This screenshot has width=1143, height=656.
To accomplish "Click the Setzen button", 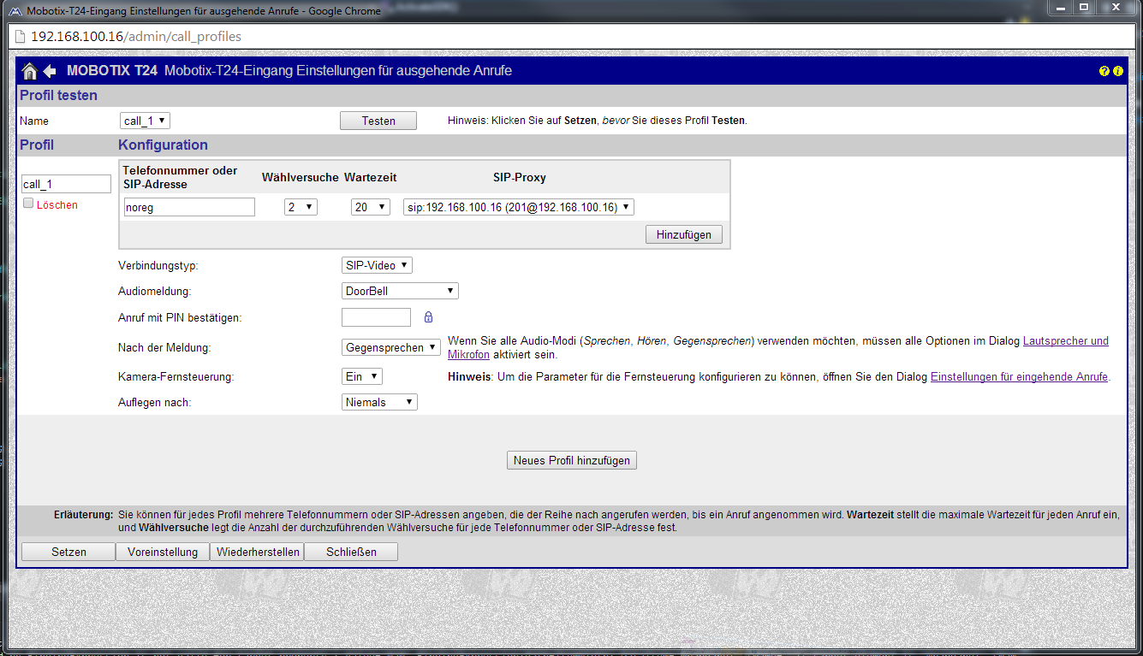I will click(68, 552).
